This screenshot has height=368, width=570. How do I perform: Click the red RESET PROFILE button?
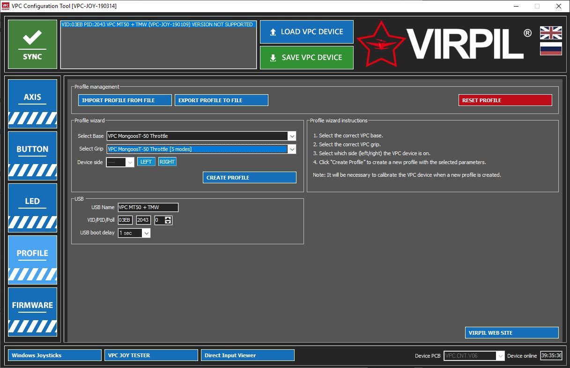tap(505, 100)
